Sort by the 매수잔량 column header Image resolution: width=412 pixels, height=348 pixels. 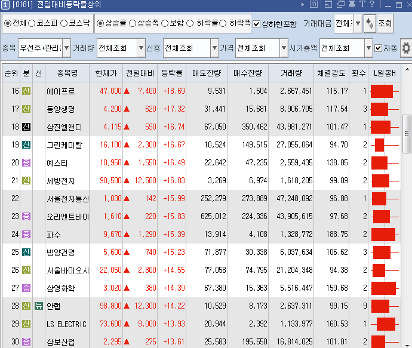[248, 73]
